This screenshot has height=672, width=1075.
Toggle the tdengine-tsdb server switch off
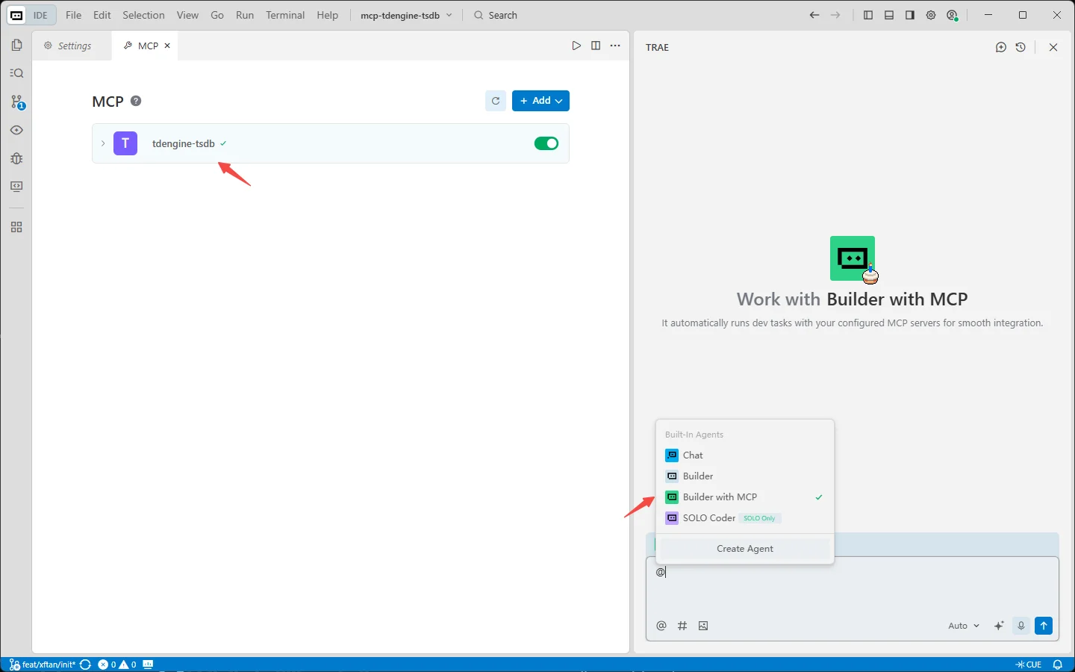[546, 143]
